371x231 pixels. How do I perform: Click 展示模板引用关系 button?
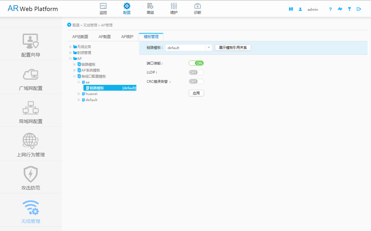click(x=233, y=47)
